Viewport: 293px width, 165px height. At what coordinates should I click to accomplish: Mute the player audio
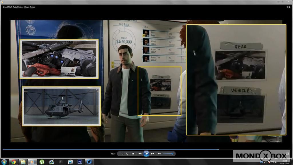[159, 154]
